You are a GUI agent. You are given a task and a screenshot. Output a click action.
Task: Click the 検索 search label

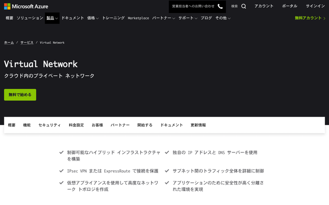(x=234, y=6)
